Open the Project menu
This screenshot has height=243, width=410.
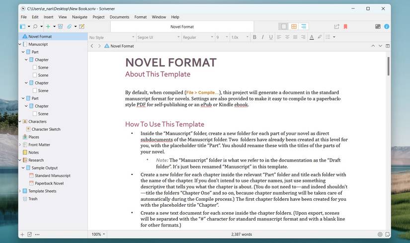point(98,17)
